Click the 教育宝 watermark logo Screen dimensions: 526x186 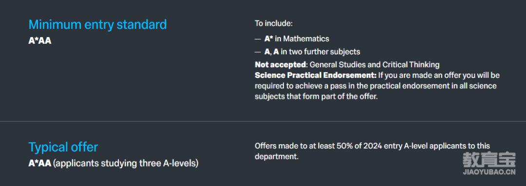pyautogui.click(x=489, y=160)
